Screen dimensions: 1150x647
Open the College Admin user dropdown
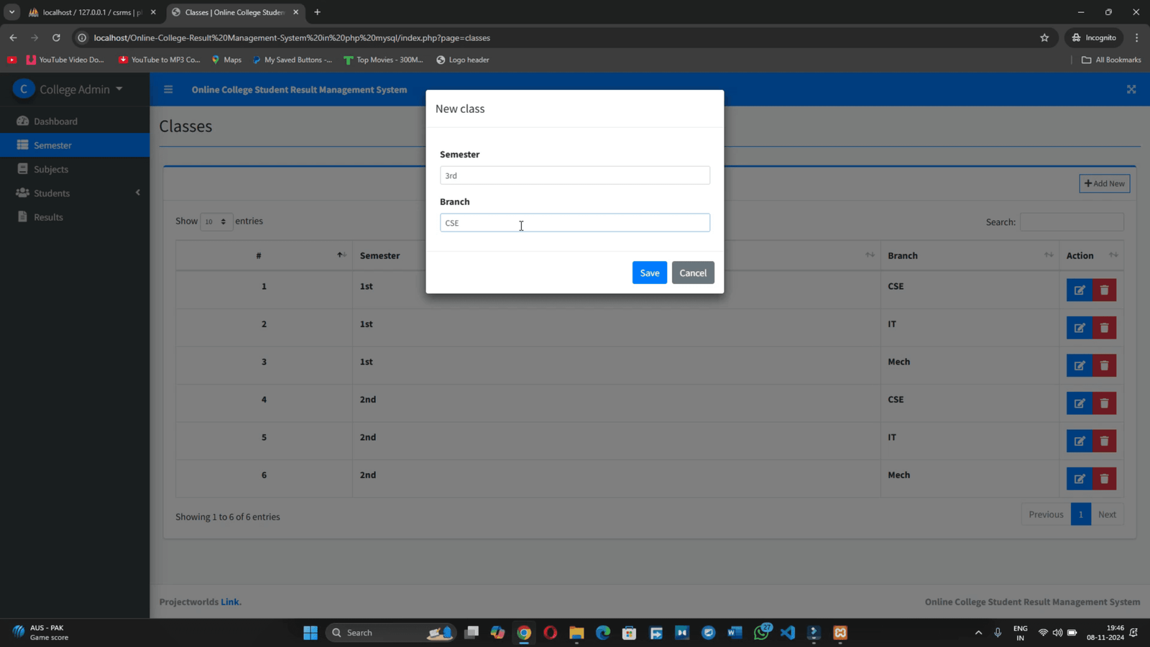click(75, 89)
